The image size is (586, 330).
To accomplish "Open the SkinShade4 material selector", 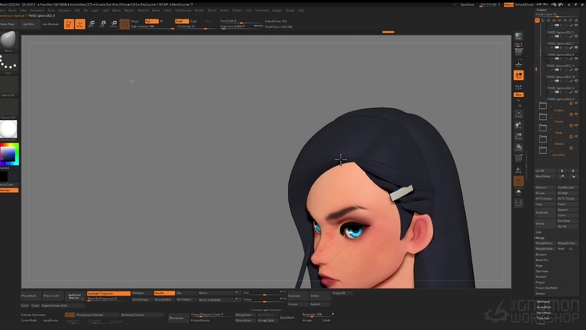I will 8,130.
